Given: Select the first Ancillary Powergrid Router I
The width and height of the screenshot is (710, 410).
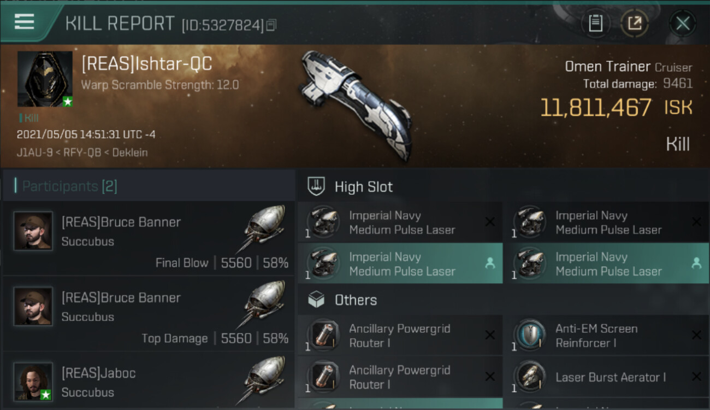Looking at the screenshot, I should (399, 336).
